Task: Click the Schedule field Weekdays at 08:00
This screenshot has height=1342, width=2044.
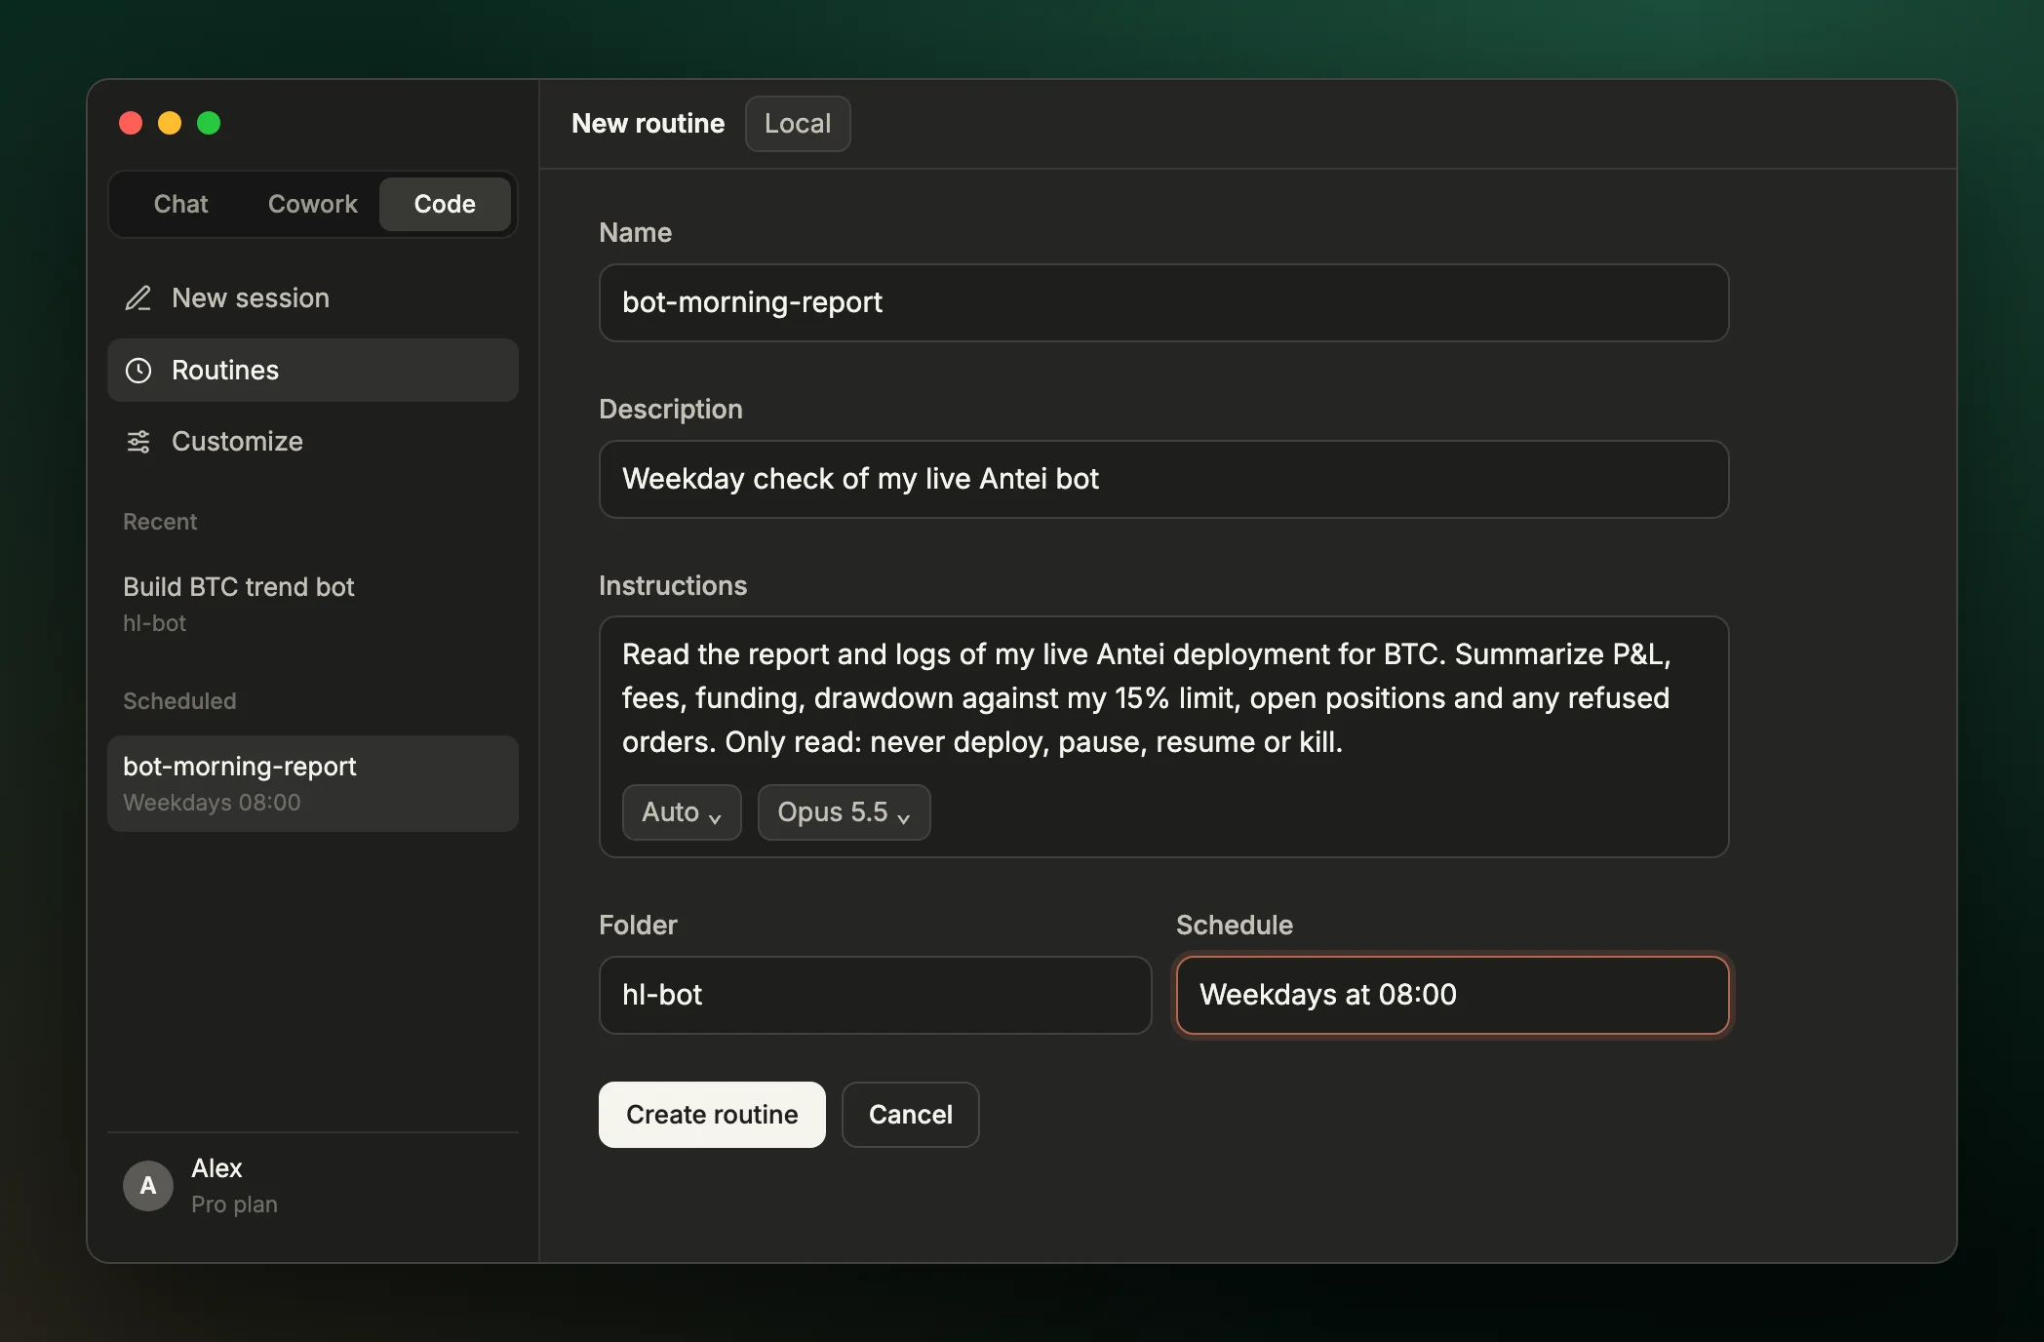Action: tap(1452, 995)
